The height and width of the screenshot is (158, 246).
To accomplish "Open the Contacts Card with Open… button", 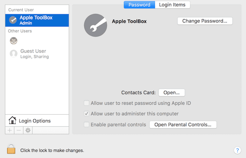I will pyautogui.click(x=171, y=92).
